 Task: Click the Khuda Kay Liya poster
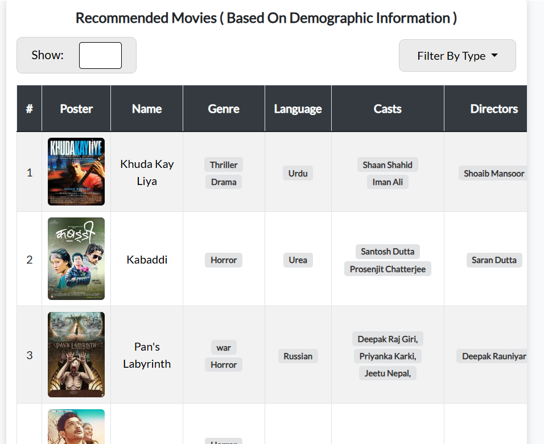click(x=76, y=172)
